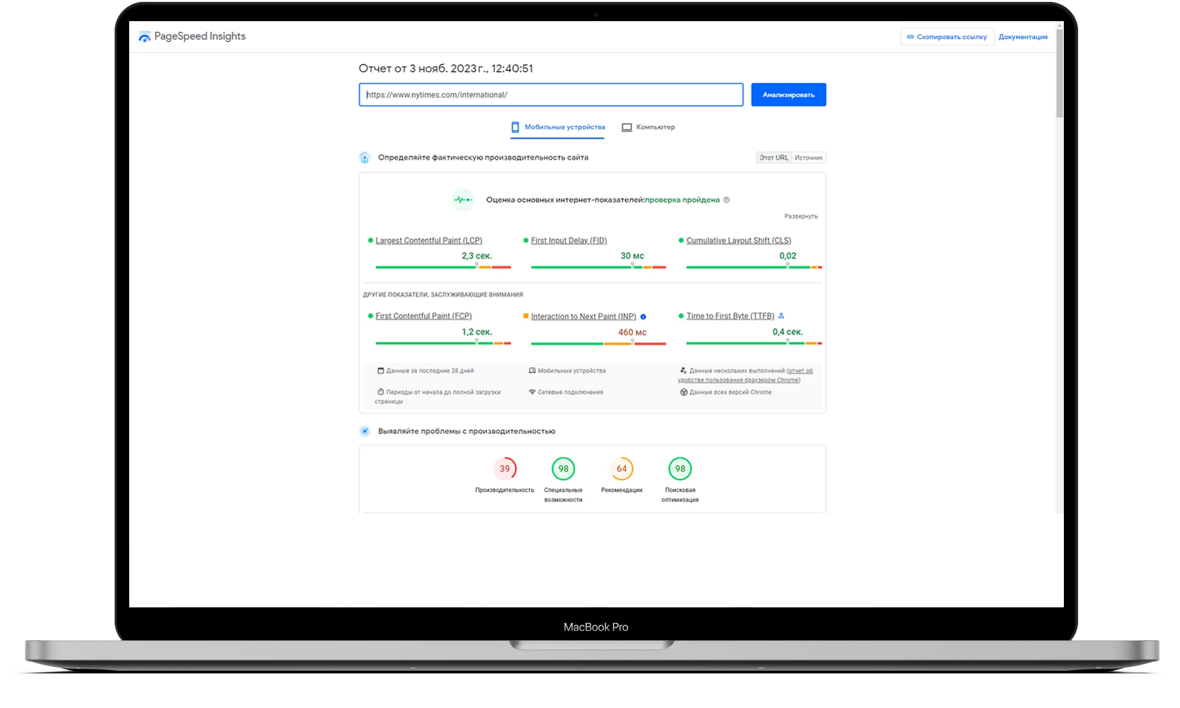
Task: Click the stopwatch icon for Периоды от начала до полной загрузки
Action: tap(381, 392)
